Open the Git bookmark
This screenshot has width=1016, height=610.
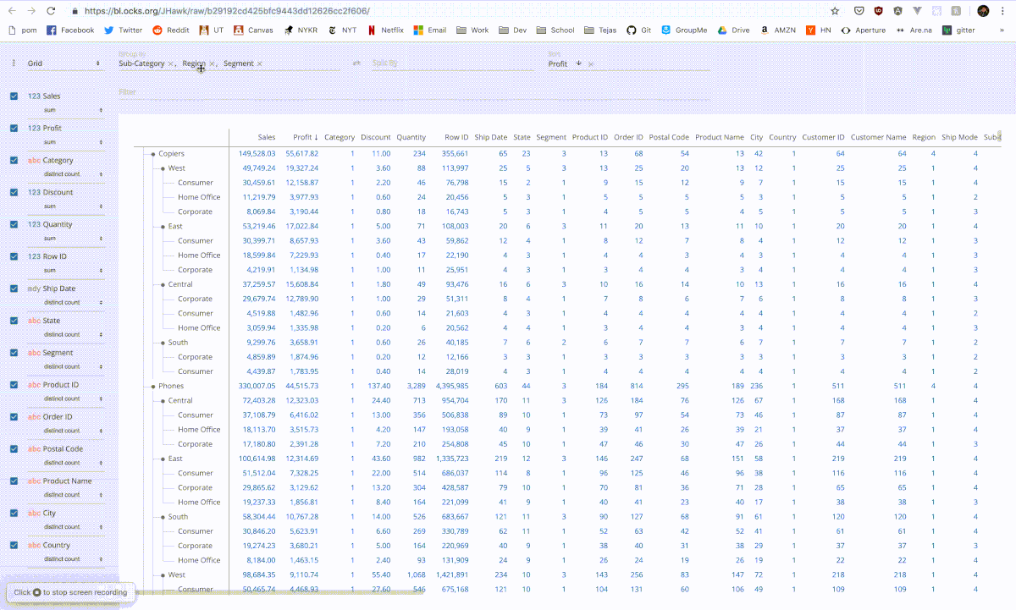[638, 30]
